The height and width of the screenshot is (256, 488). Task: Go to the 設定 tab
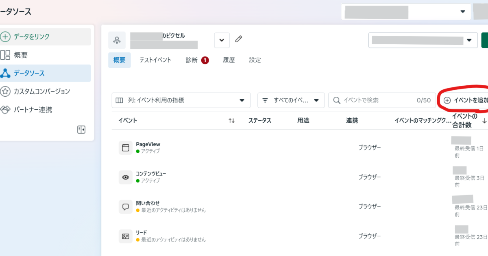pos(255,60)
